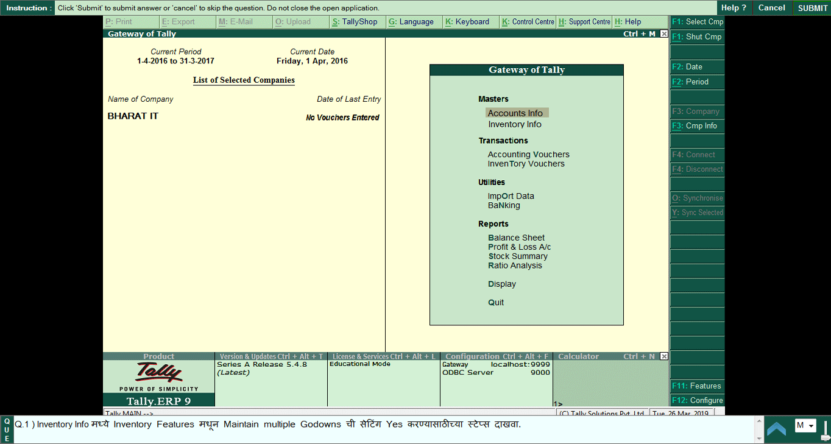This screenshot has height=444, width=831.
Task: Open Inventory Vouchers under Transactions
Action: 526,164
